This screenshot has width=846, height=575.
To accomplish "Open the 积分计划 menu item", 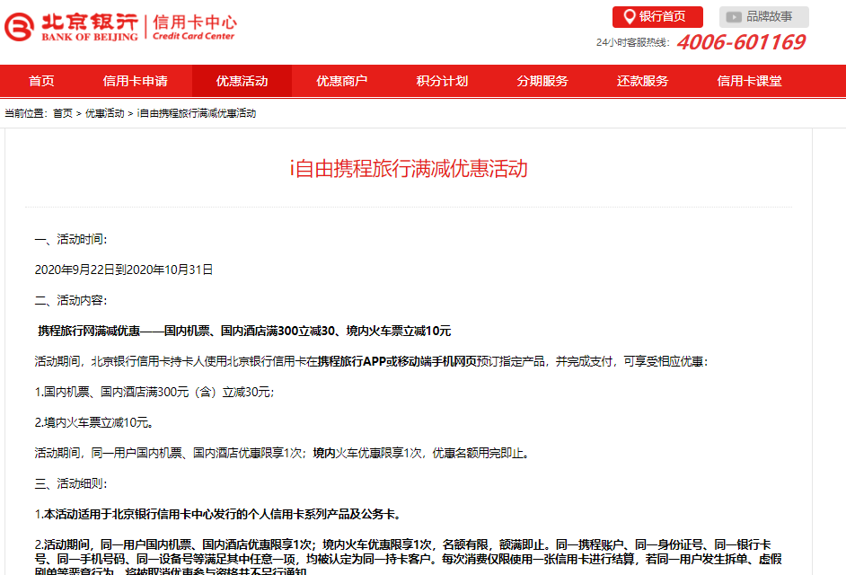I will coord(442,81).
